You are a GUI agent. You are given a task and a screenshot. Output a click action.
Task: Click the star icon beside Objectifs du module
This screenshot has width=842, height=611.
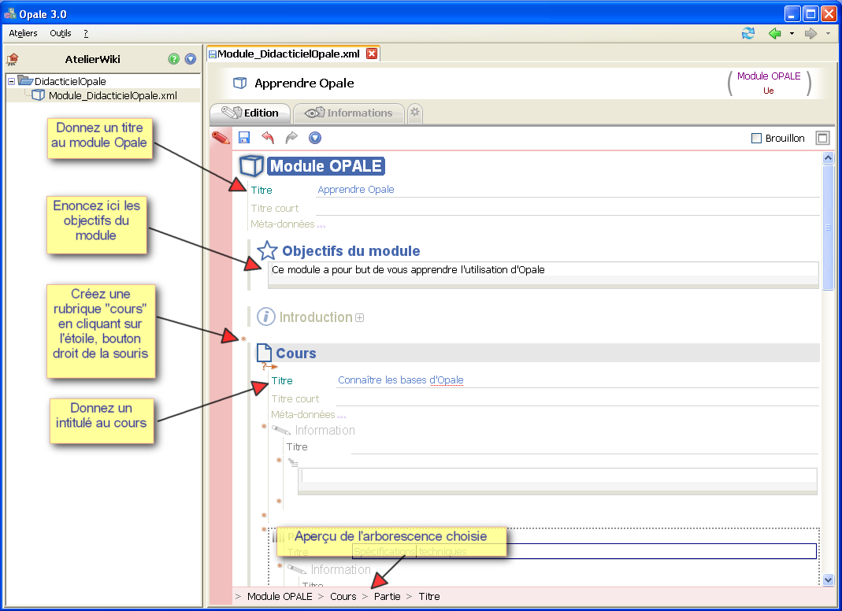(x=268, y=250)
